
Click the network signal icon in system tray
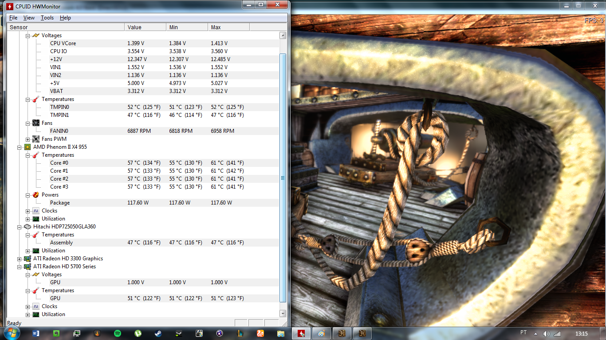click(x=557, y=333)
